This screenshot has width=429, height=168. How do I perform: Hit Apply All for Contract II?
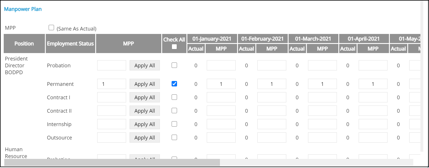144,111
